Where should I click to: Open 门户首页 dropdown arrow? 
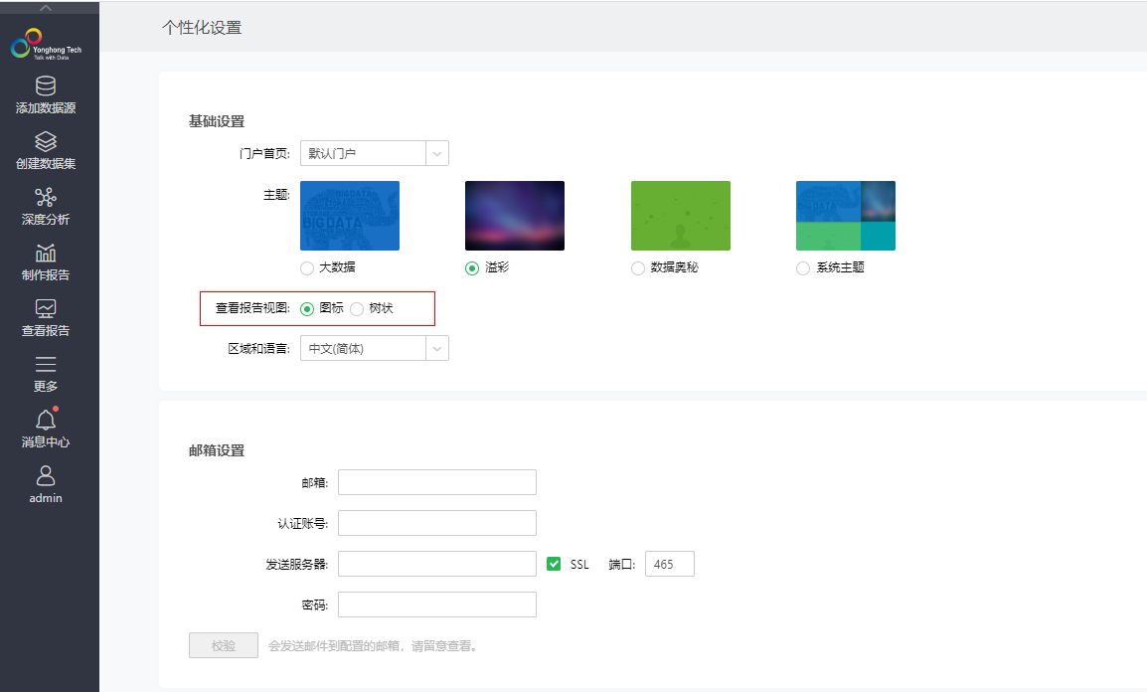tap(436, 154)
